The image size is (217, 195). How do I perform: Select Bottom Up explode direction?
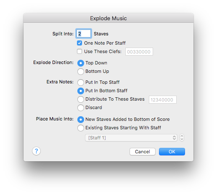click(x=81, y=72)
